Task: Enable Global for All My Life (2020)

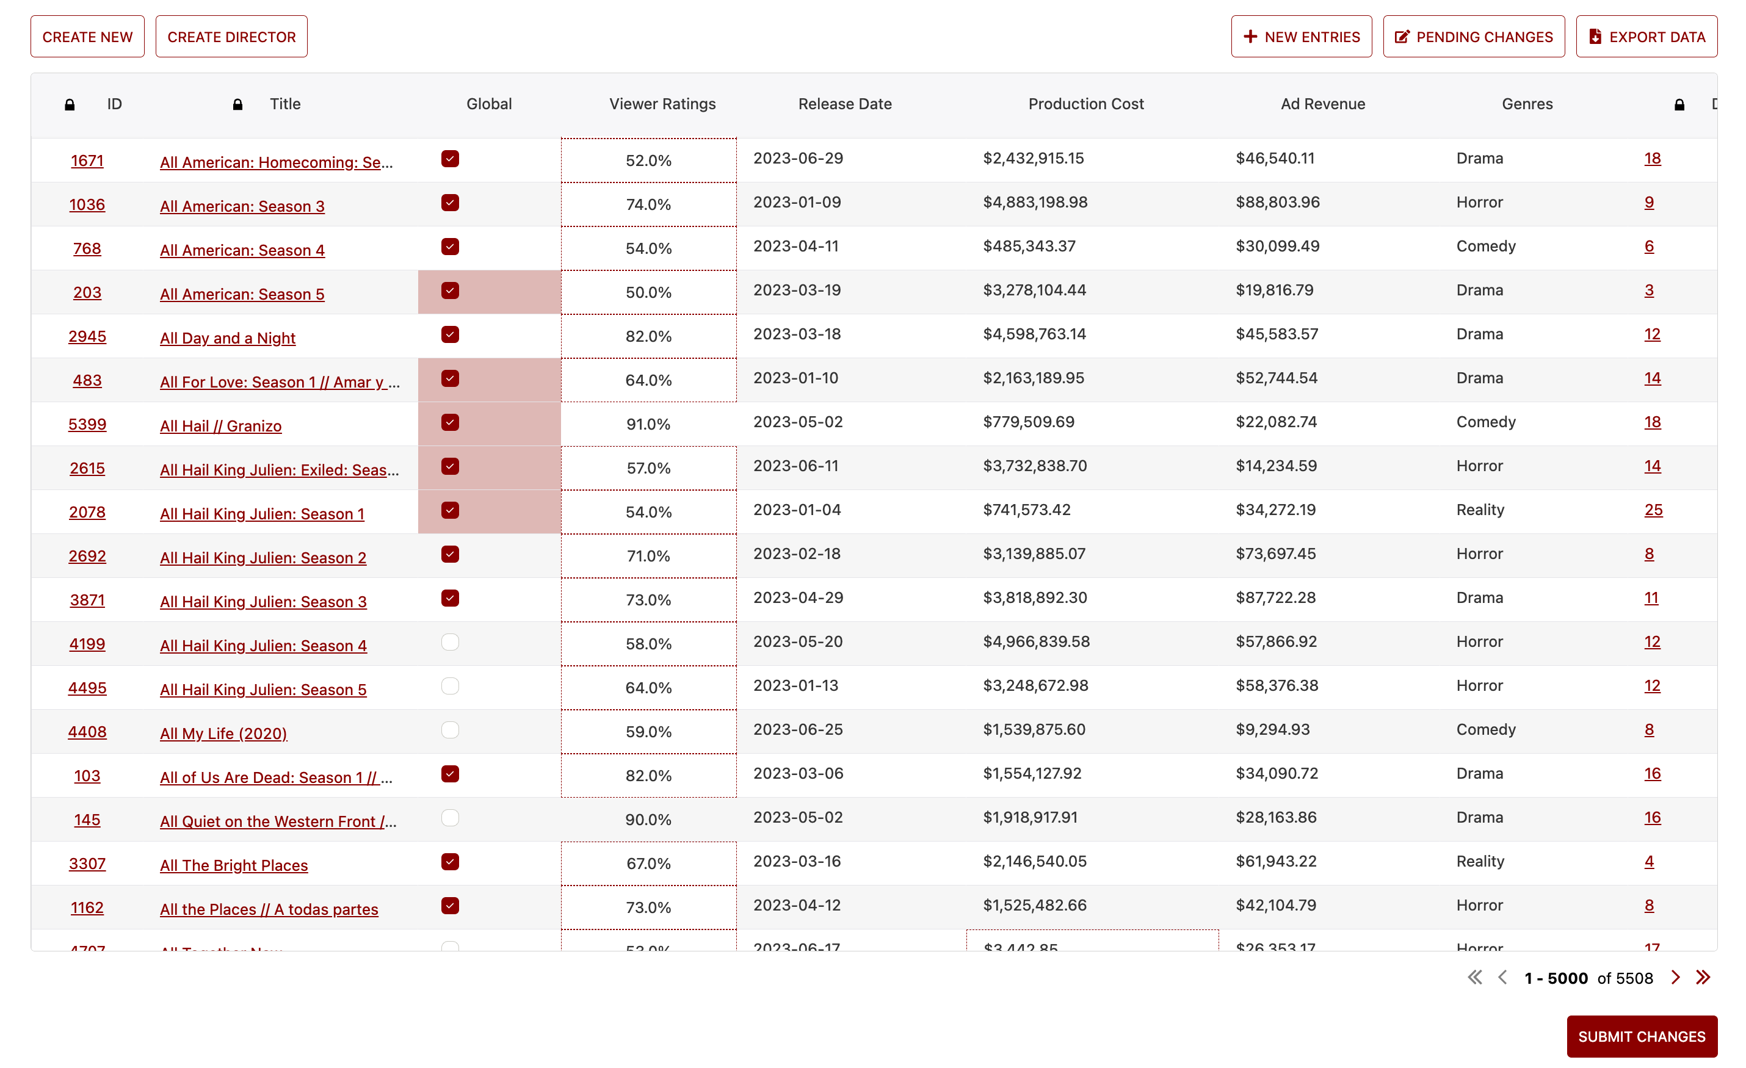Action: (x=450, y=730)
